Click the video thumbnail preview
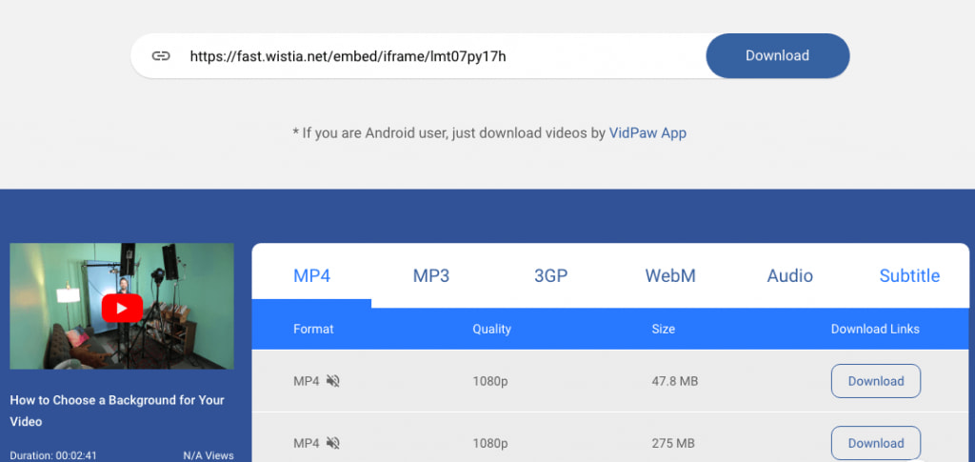 click(122, 306)
